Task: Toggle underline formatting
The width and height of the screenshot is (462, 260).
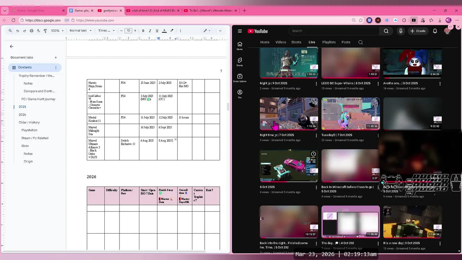Action: [157, 31]
